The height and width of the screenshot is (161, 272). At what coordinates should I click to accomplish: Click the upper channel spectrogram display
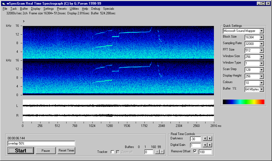pyautogui.click(x=118, y=42)
